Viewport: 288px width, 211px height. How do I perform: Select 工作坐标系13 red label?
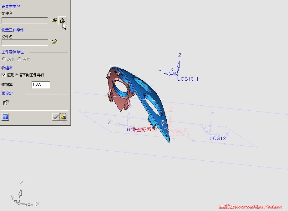pos(142,130)
